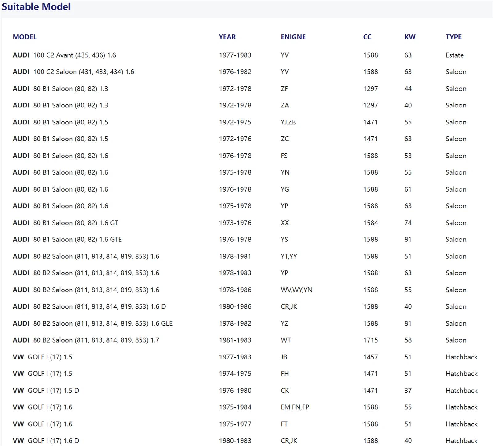Select engine code YZ
The width and height of the screenshot is (493, 446).
point(284,323)
